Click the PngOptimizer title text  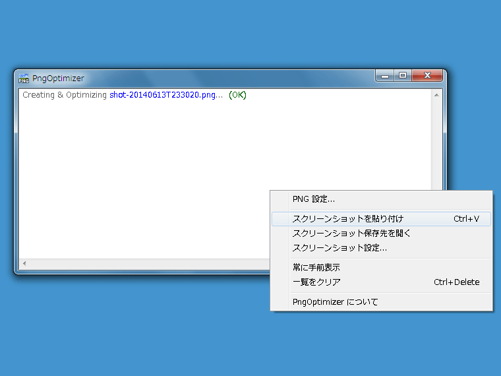click(x=58, y=78)
